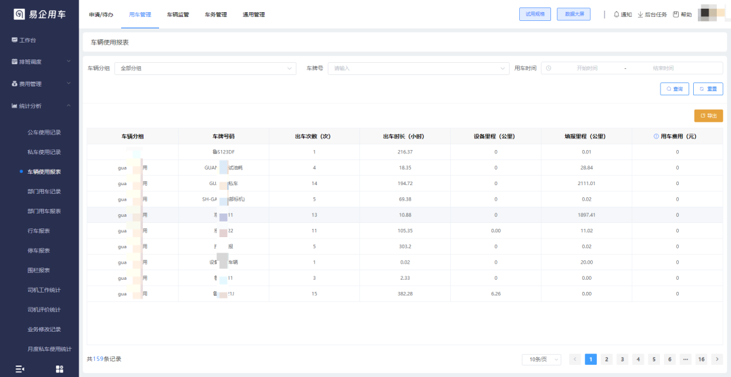This screenshot has width=731, height=377.
Task: Click the 开始时间 date field
Action: click(586, 68)
